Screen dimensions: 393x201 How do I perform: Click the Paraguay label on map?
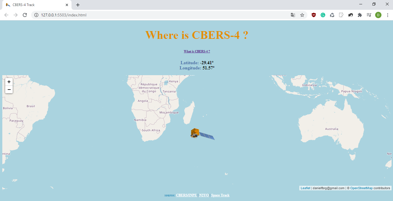coord(16,121)
